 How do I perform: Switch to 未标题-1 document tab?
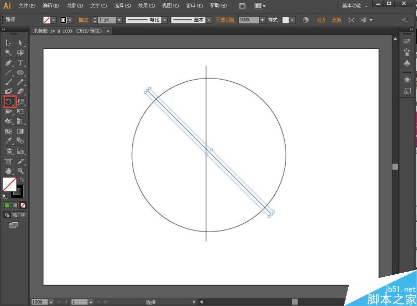pos(67,31)
